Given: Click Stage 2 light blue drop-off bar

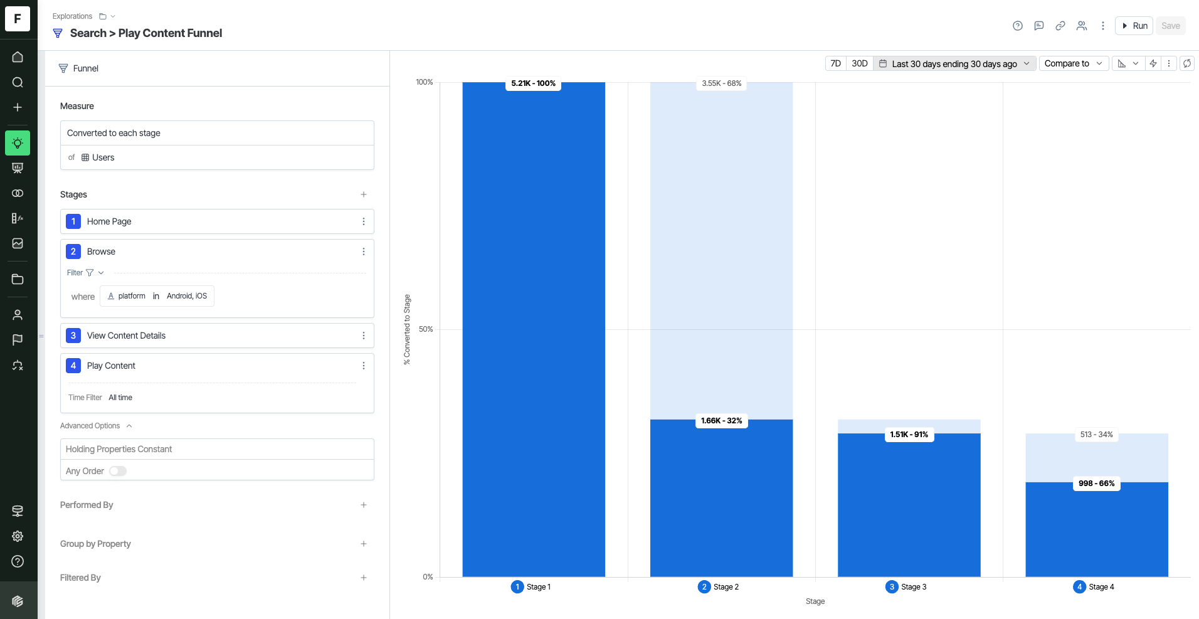Looking at the screenshot, I should click(721, 251).
